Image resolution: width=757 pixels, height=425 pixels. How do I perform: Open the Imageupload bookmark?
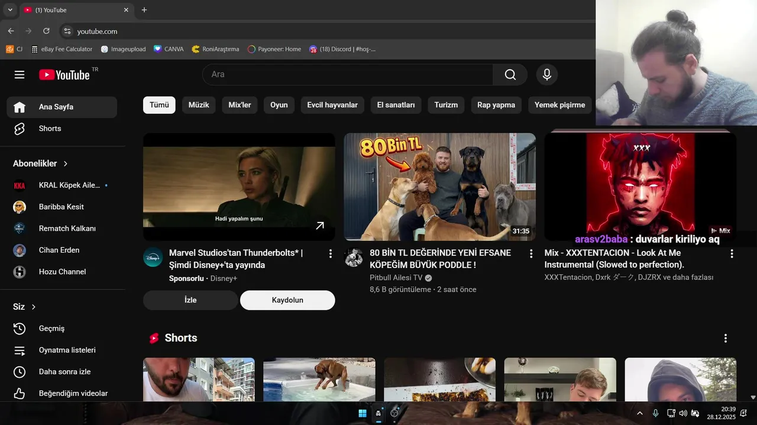[123, 49]
